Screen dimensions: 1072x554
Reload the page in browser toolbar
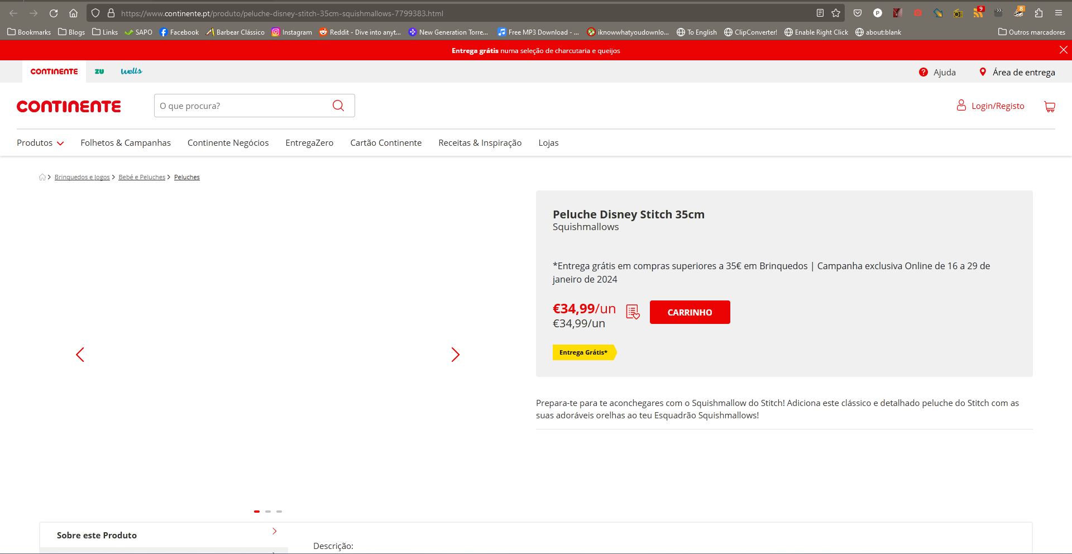click(54, 13)
